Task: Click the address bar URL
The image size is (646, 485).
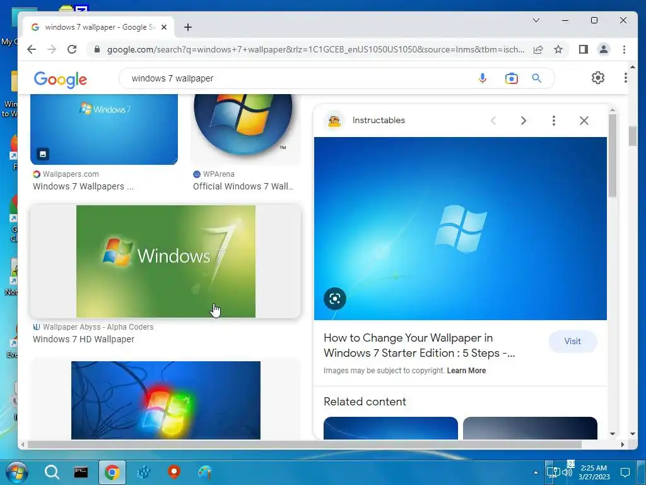Action: [315, 49]
